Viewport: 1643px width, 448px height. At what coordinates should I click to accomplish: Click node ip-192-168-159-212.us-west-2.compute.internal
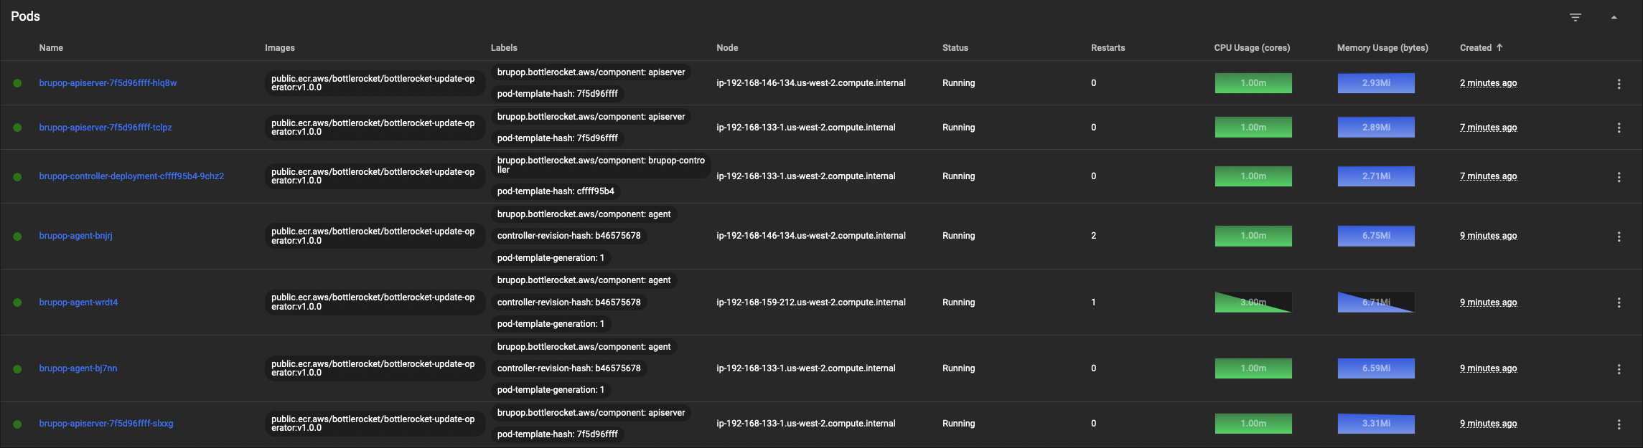point(811,302)
